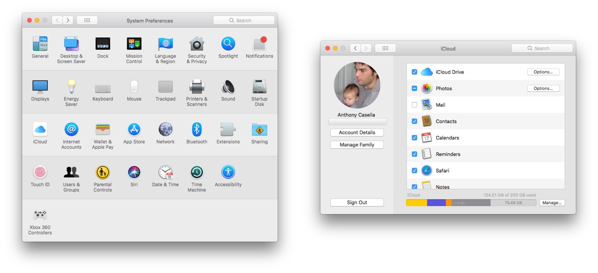
Task: Click the purple segment of iCloud storage bar
Action: 437,203
